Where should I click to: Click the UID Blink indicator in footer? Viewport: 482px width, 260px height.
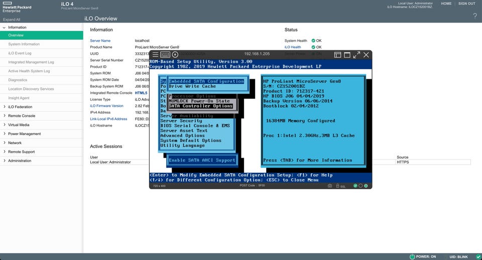pyautogui.click(x=458, y=256)
